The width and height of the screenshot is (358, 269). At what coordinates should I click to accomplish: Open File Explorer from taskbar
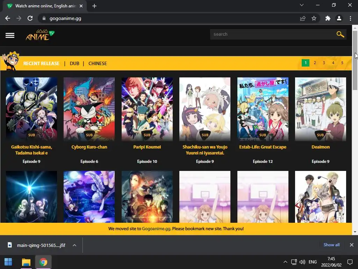point(26,262)
